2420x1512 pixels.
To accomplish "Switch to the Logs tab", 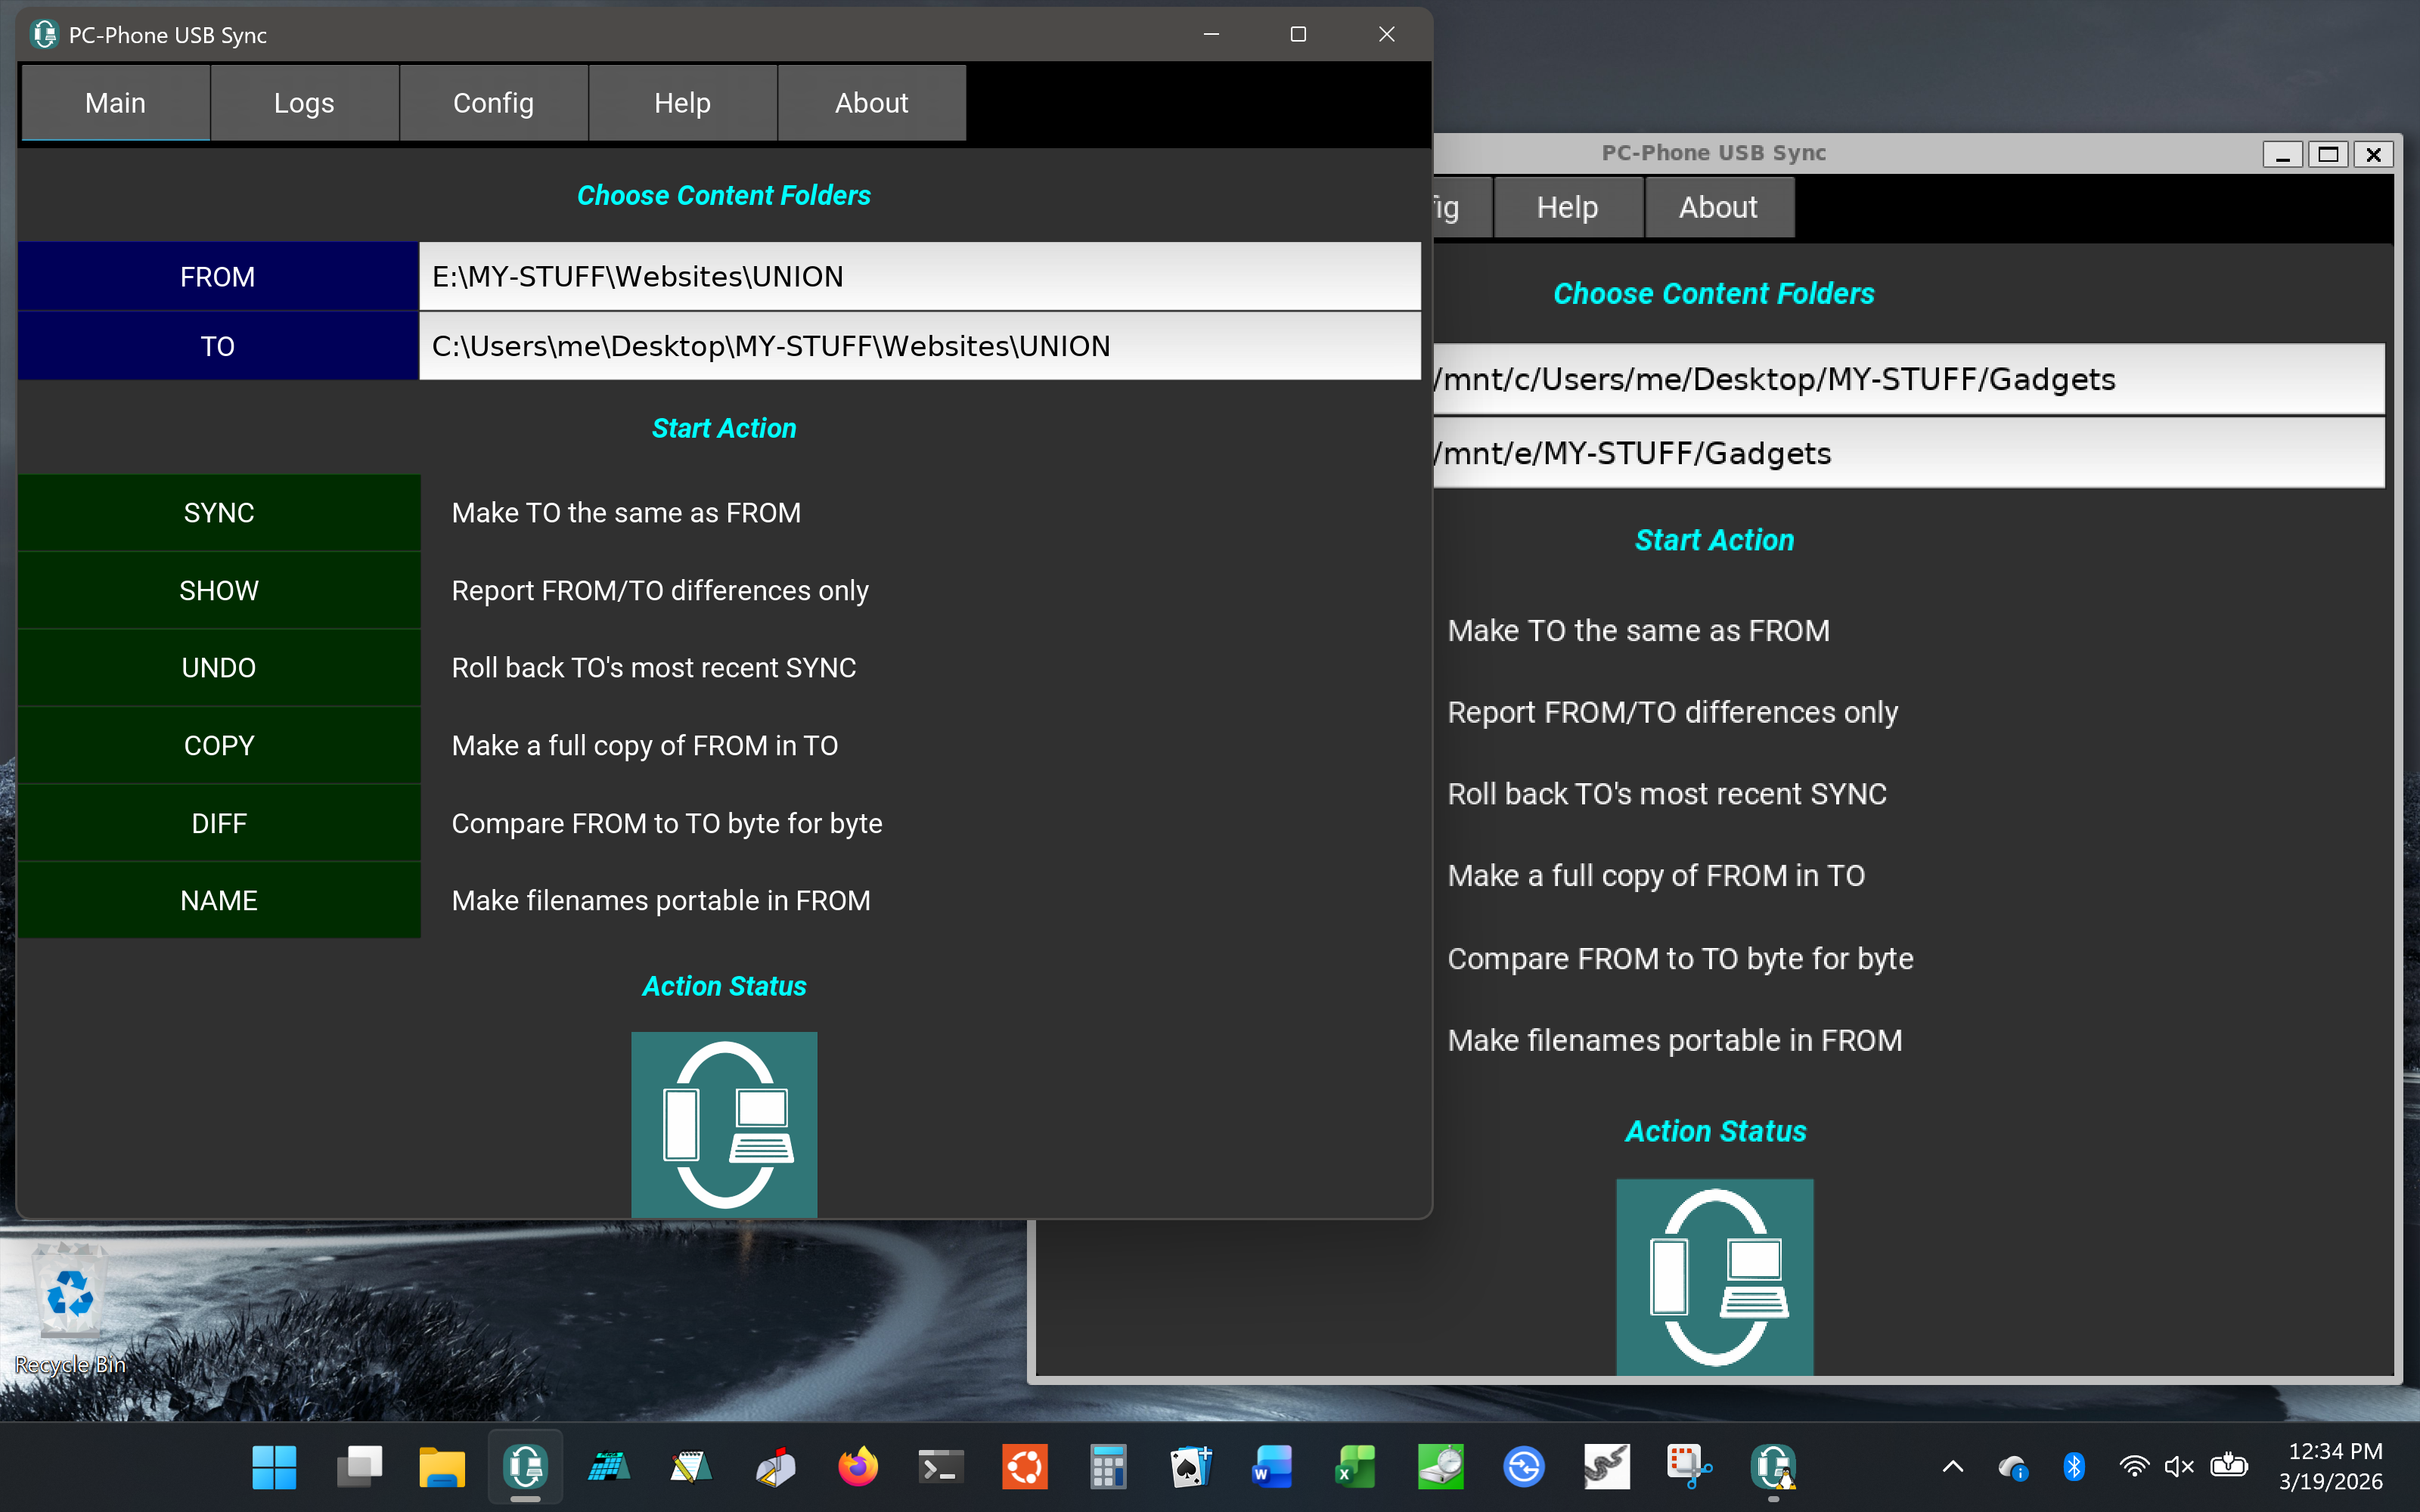I will (x=304, y=103).
